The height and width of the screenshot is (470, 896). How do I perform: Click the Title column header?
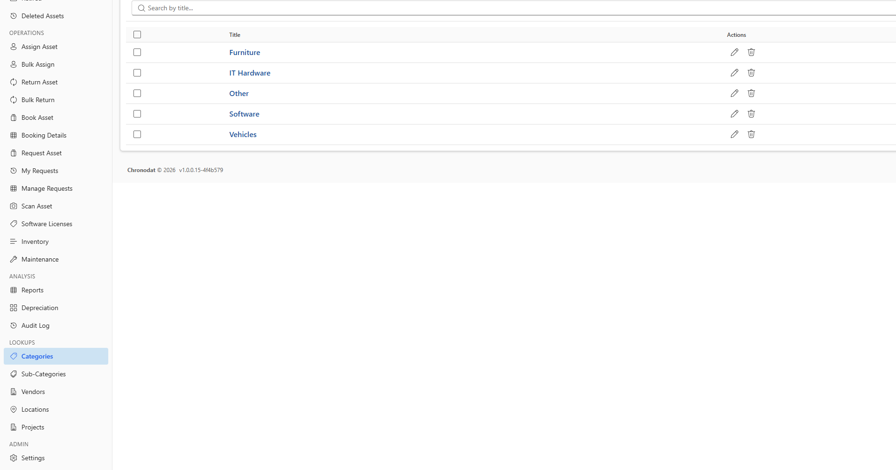pyautogui.click(x=235, y=35)
